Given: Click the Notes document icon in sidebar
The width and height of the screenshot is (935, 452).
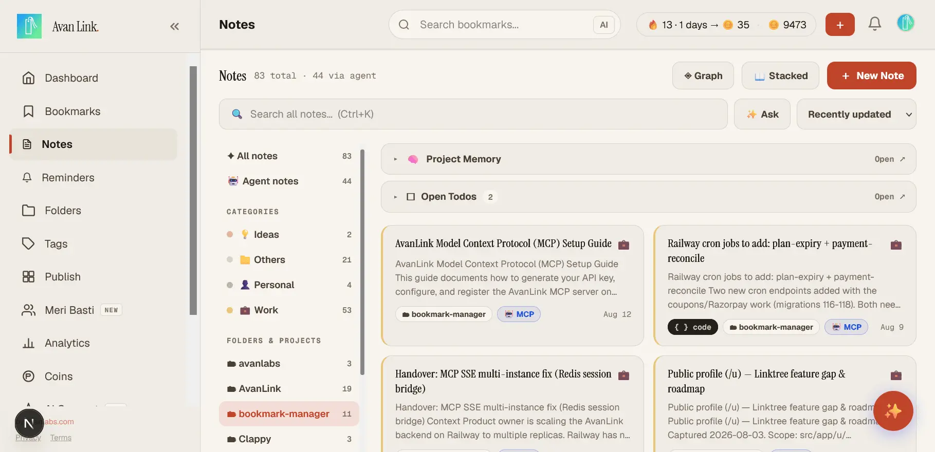Looking at the screenshot, I should click(x=27, y=144).
